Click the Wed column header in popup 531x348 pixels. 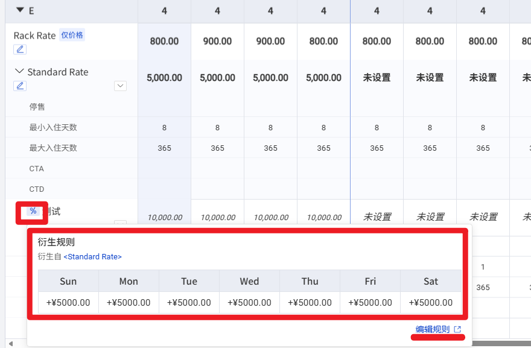[x=250, y=281]
